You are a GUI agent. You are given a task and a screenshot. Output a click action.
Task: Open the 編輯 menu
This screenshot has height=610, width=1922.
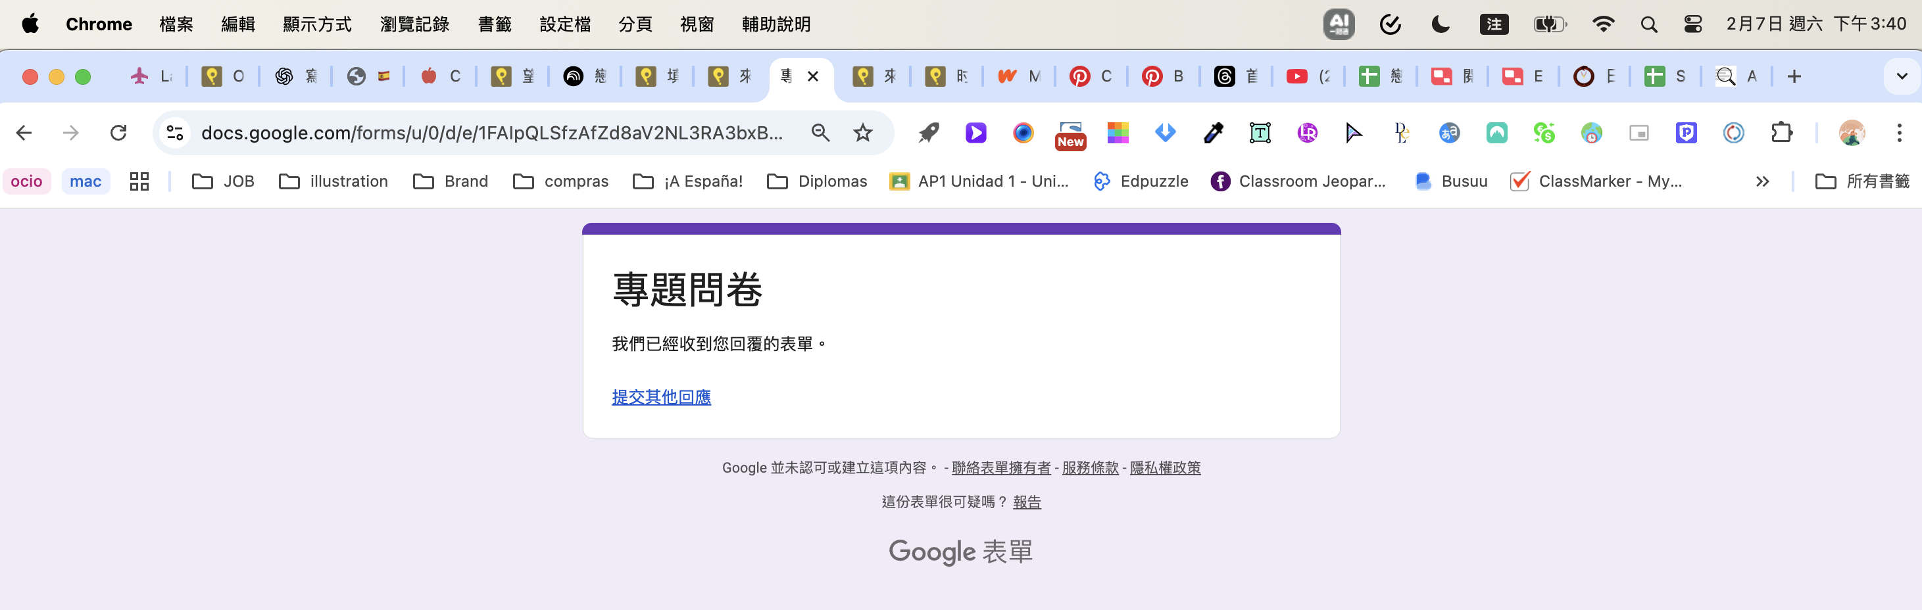click(238, 24)
